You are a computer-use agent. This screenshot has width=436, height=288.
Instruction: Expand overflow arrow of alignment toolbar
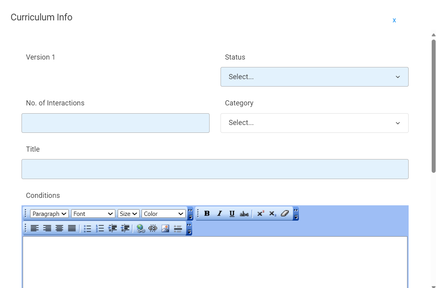[189, 228]
